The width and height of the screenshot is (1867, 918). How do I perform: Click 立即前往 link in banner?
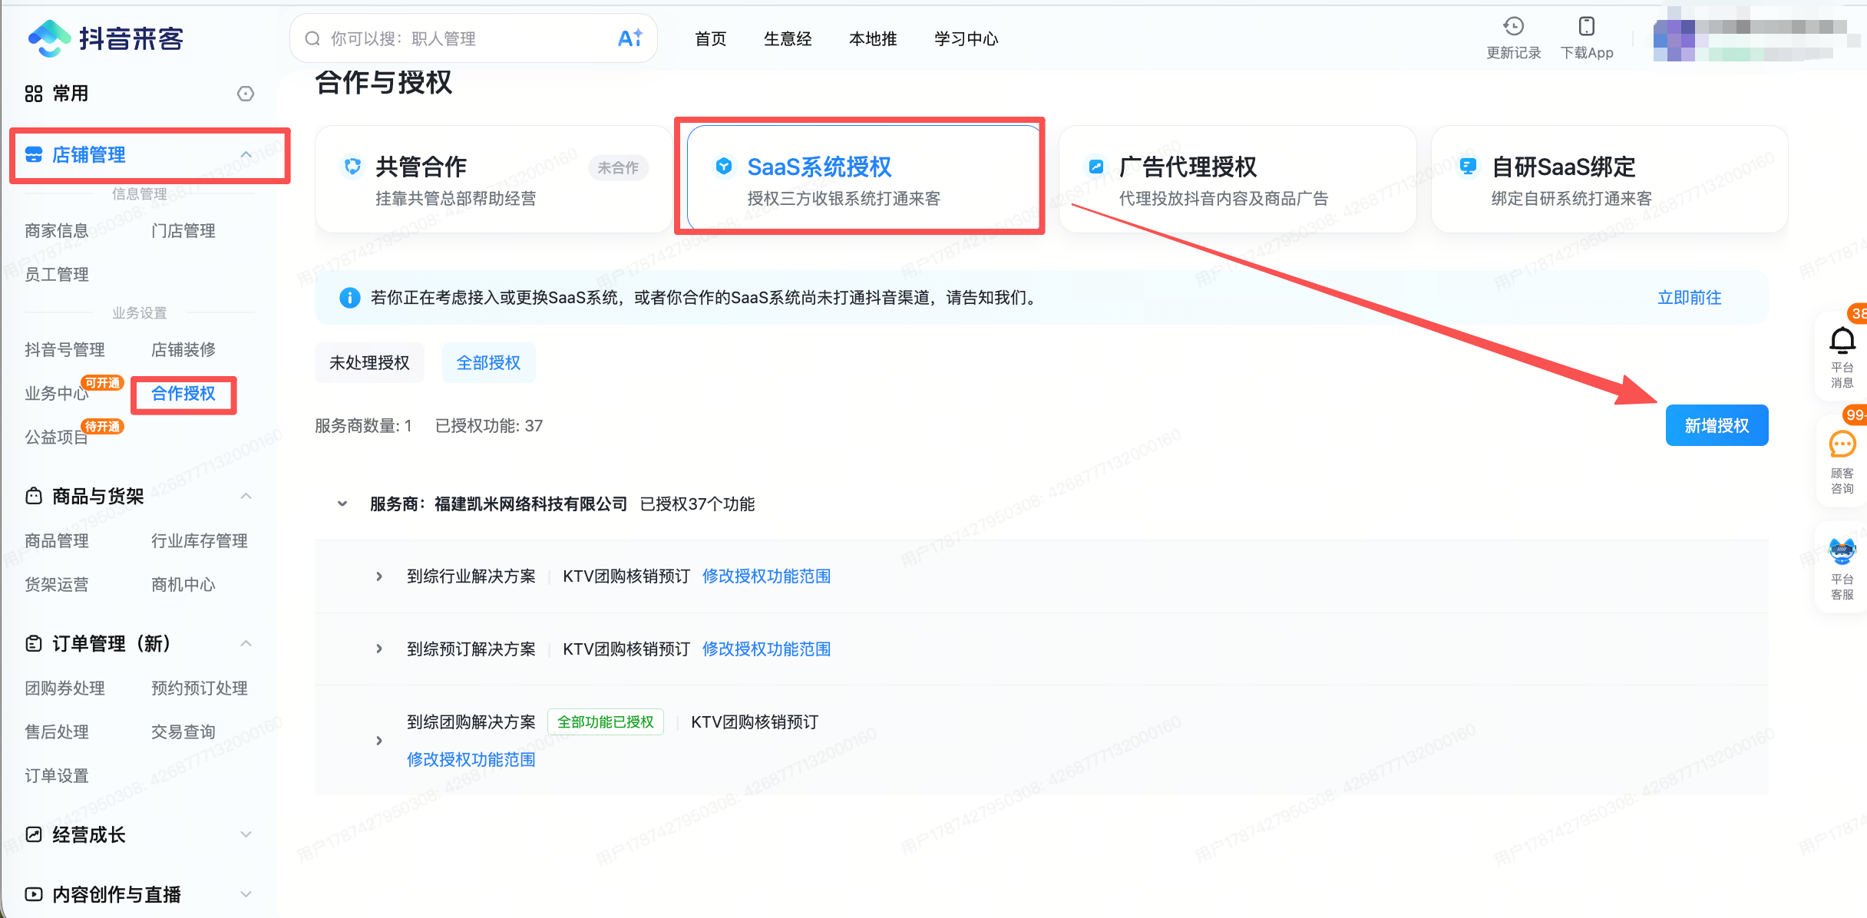(1689, 298)
